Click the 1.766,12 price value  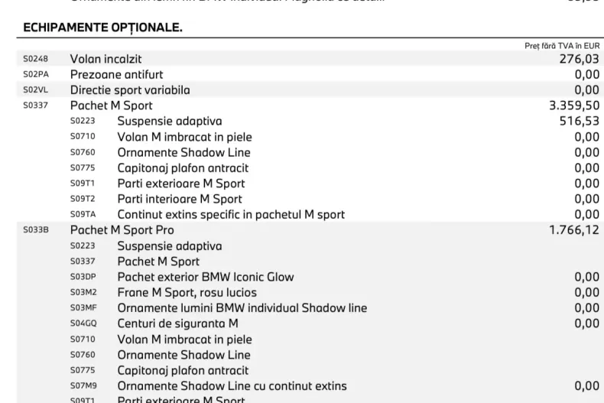[574, 230]
